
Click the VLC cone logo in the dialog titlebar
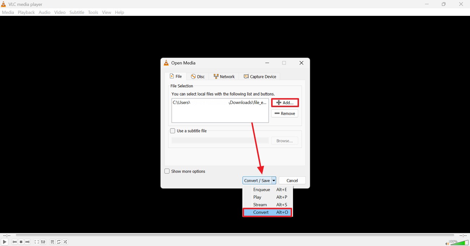pos(166,62)
